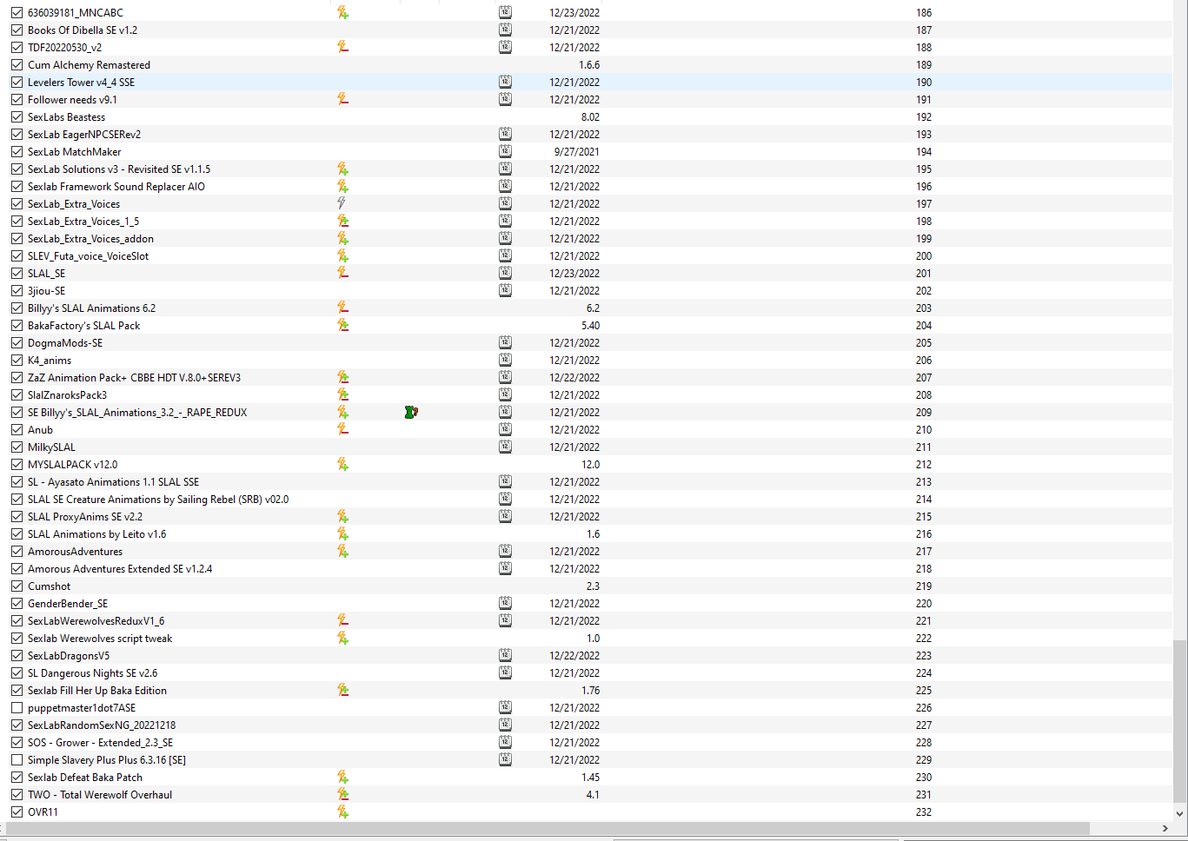Click the conflict icon for SLAL ProxyAnims SE v2.2
This screenshot has width=1188, height=841.
(x=342, y=517)
